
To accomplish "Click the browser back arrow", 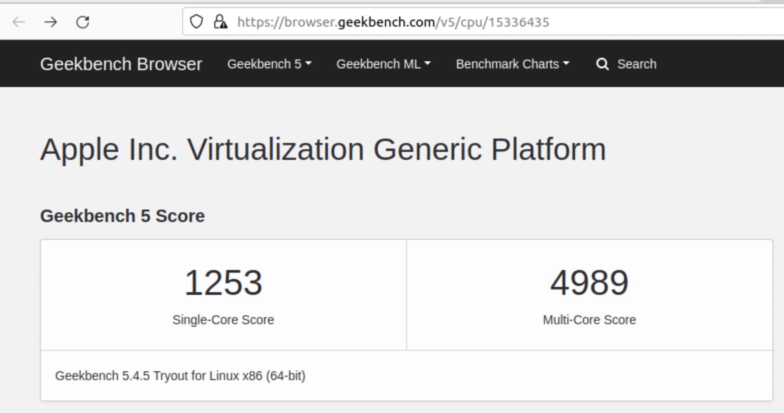I will 19,22.
